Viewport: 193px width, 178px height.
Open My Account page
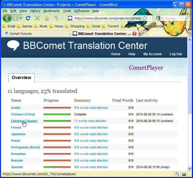click(153, 54)
